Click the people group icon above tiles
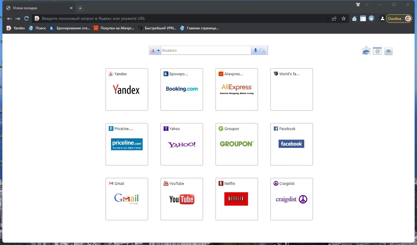The height and width of the screenshot is (245, 417). pos(389,51)
